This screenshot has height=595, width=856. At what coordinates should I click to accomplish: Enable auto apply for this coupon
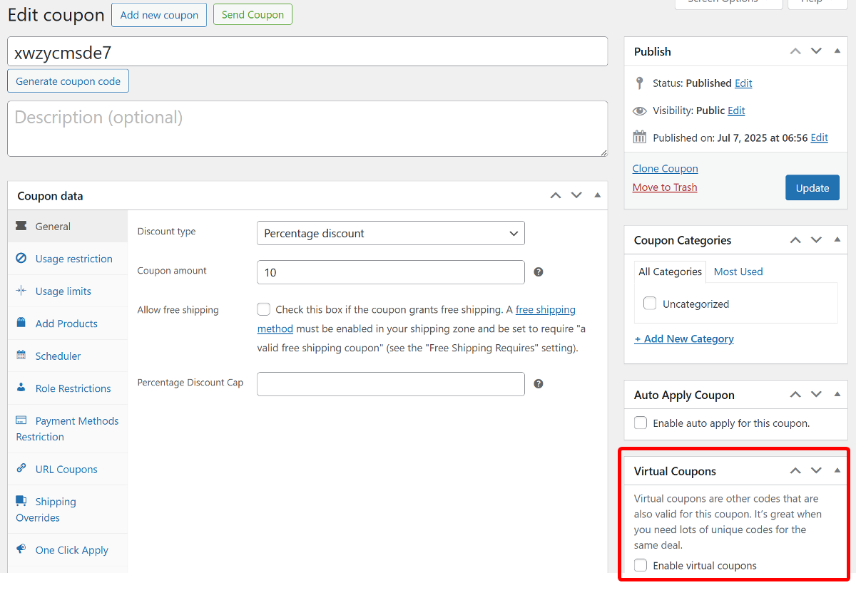pos(641,423)
